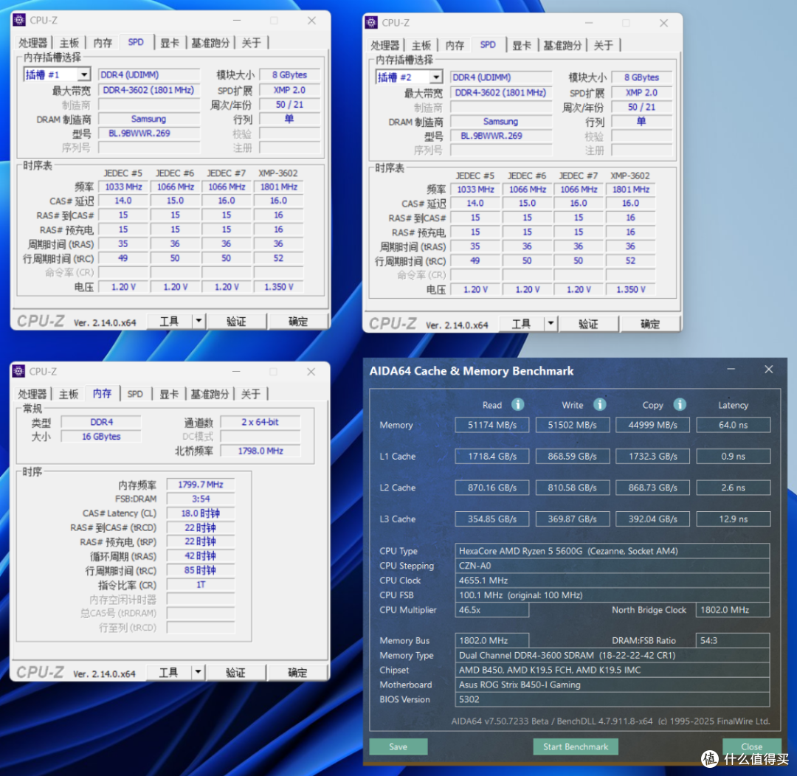797x776 pixels.
Task: Click the AIDA64 Close button
Action: (x=751, y=746)
